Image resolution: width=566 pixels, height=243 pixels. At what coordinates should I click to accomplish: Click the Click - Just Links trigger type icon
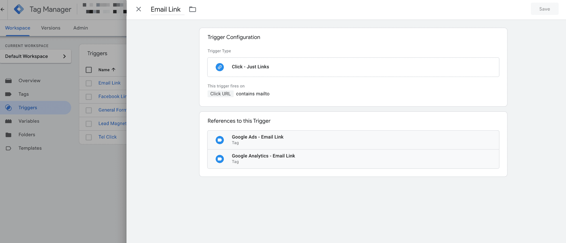[x=220, y=67]
